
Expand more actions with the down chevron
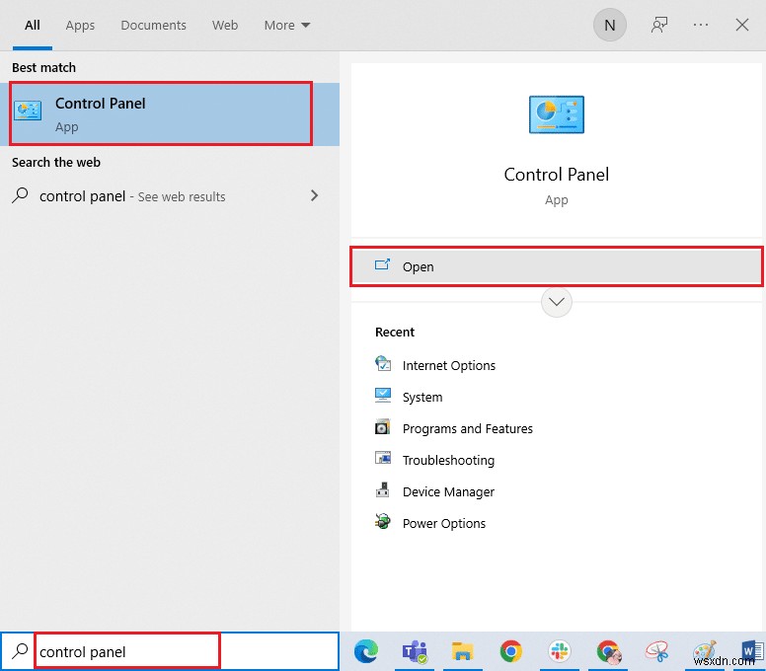[x=557, y=302]
